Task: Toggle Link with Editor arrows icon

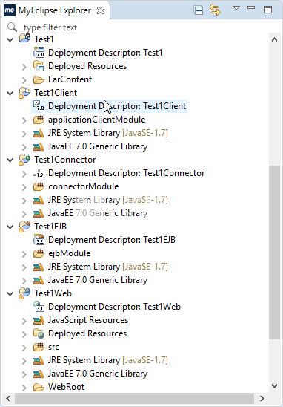Action: click(215, 10)
